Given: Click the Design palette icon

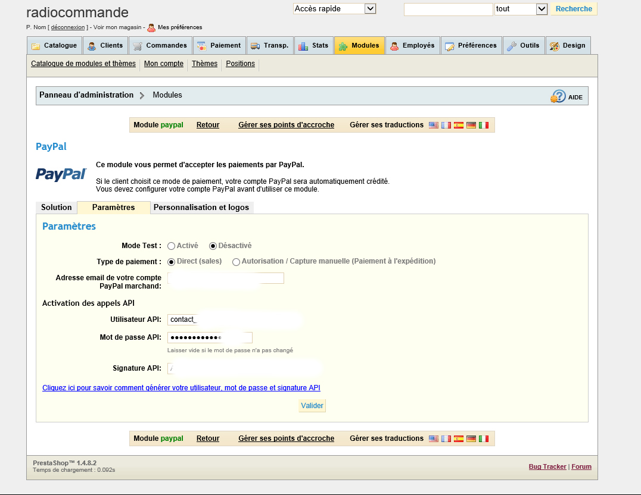Looking at the screenshot, I should (x=555, y=46).
